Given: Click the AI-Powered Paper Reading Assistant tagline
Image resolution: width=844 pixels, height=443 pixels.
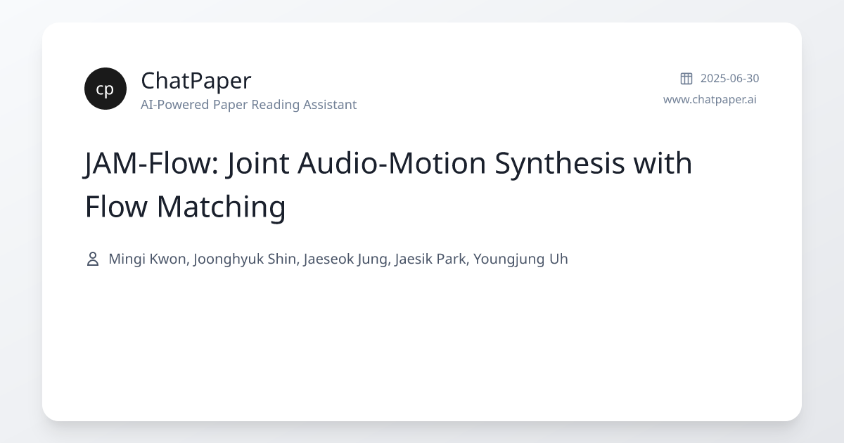Looking at the screenshot, I should pos(248,105).
